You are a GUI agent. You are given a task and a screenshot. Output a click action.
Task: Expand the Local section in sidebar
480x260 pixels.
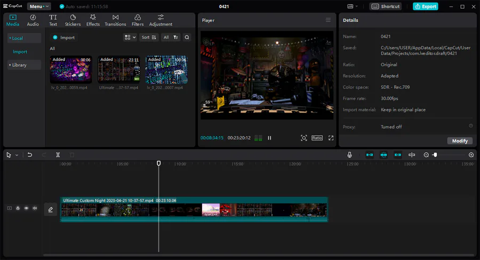pos(24,38)
